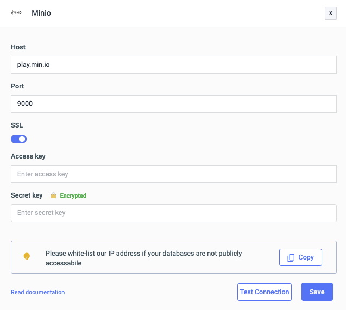The height and width of the screenshot is (310, 346).
Task: Focus the Host field containing play.min.io
Action: (173, 65)
